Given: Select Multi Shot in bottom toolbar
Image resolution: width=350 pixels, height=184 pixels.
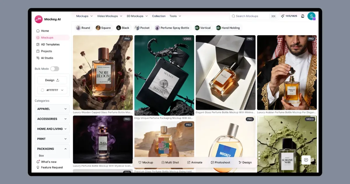Looking at the screenshot, I should pos(170,162).
